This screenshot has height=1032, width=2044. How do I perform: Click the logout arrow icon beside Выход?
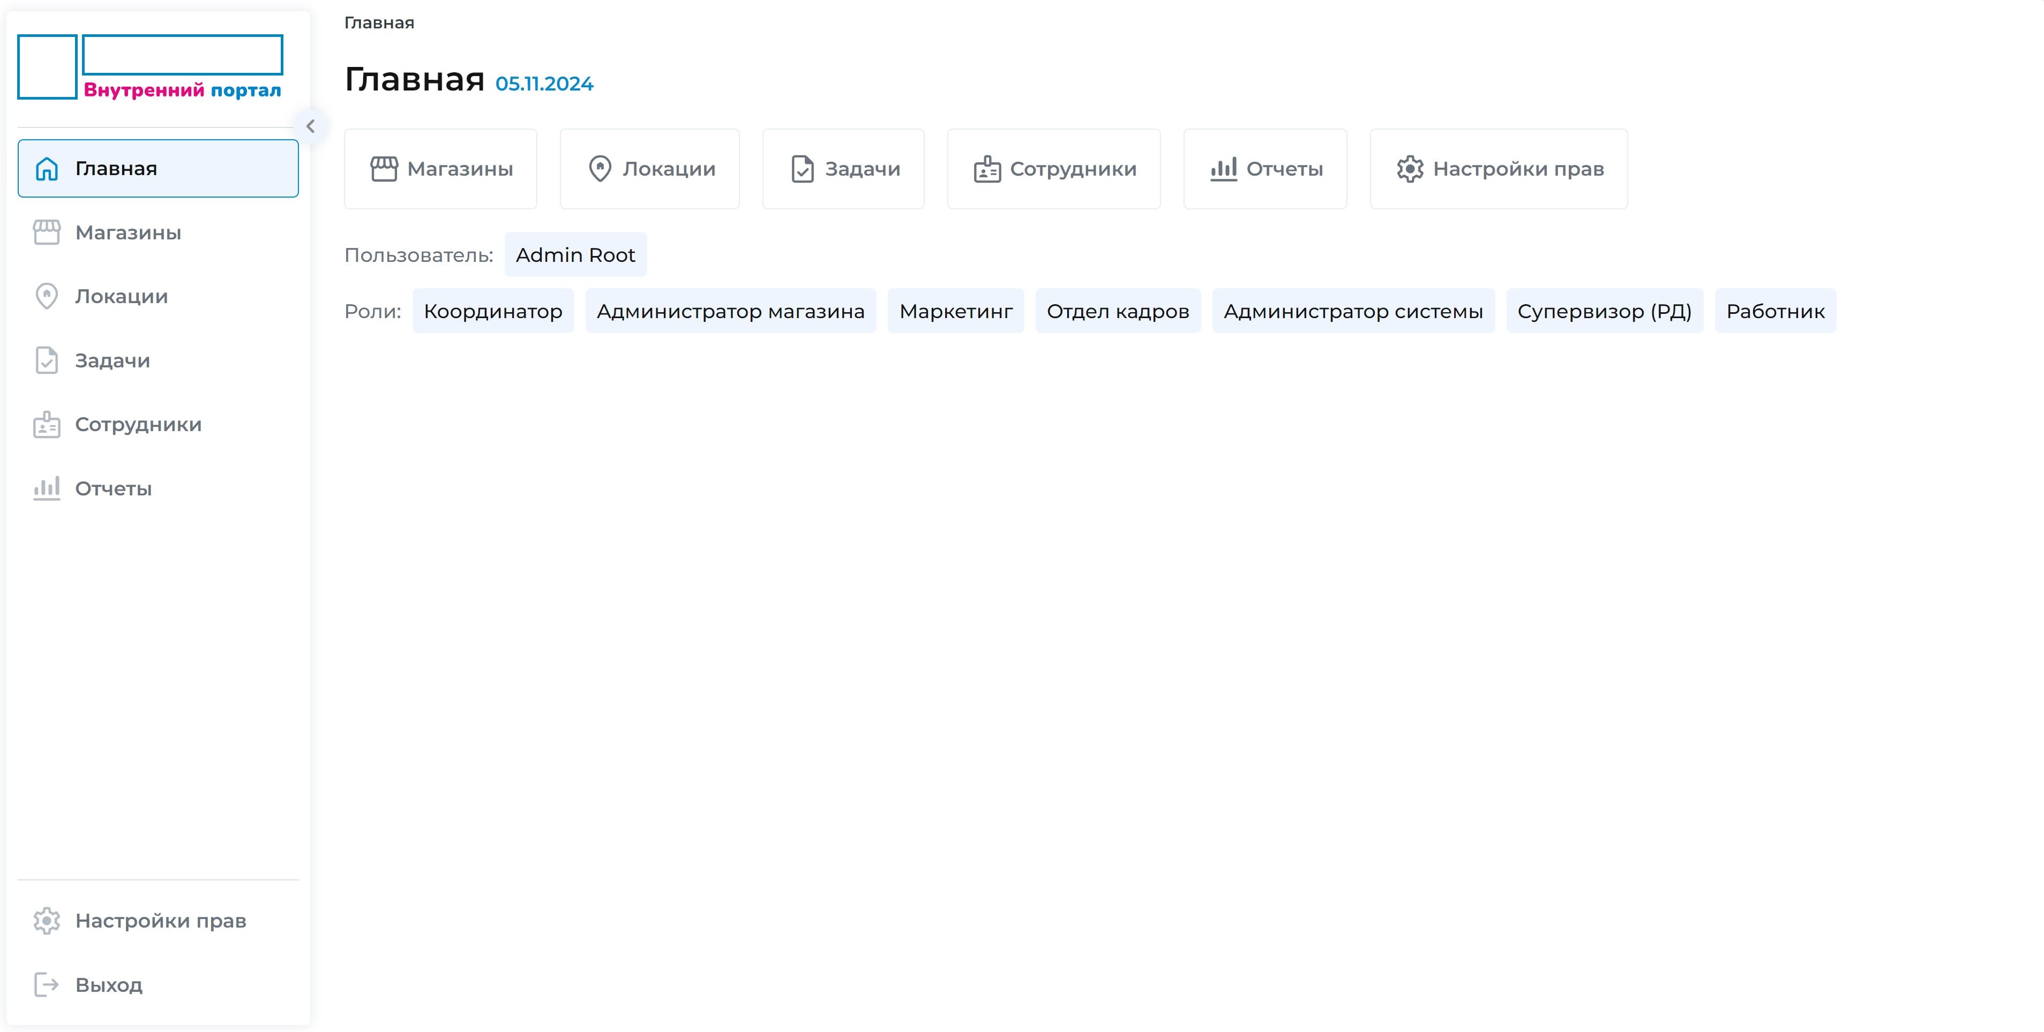click(47, 984)
